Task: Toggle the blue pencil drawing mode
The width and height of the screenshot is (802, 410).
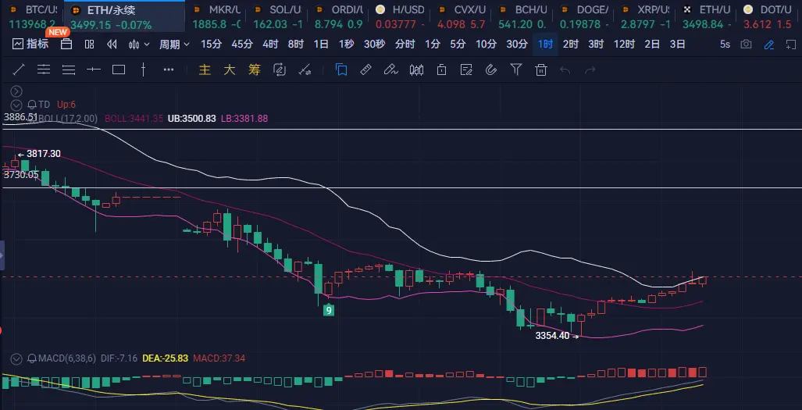Action: (x=768, y=45)
